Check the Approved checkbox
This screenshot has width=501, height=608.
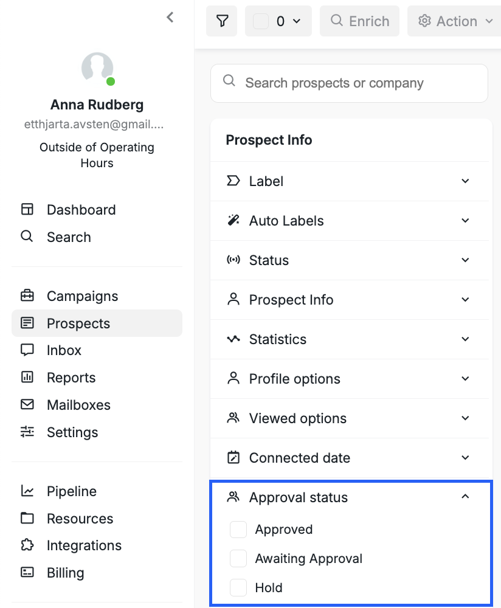[238, 530]
